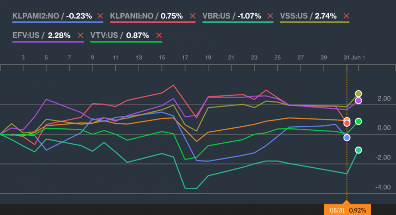Click the -1.07% value of VBR:US
This screenshot has width=396, height=215.
pyautogui.click(x=249, y=16)
